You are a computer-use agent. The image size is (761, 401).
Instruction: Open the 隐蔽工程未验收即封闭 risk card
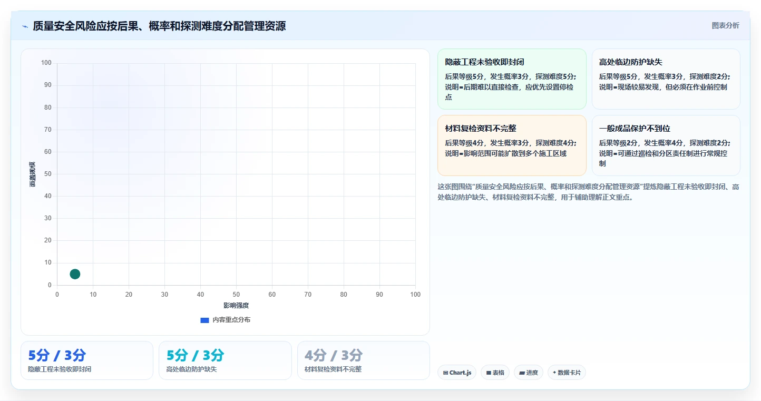[x=512, y=79]
